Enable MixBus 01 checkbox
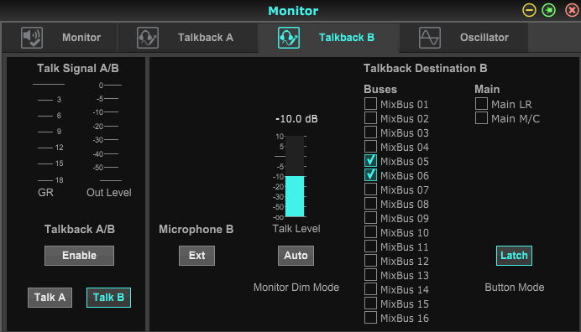 pyautogui.click(x=370, y=104)
